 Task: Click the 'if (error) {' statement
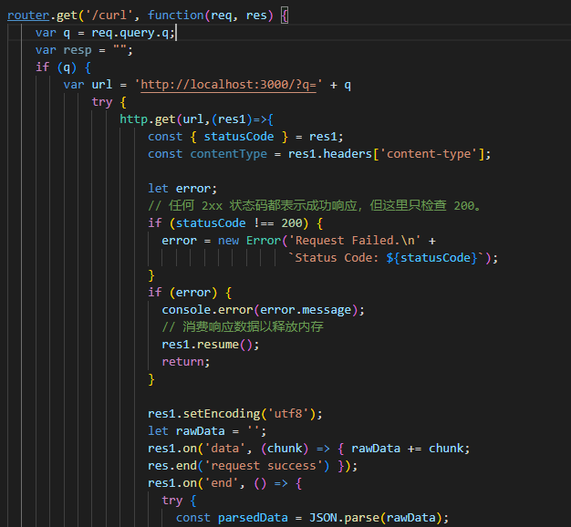tap(190, 293)
